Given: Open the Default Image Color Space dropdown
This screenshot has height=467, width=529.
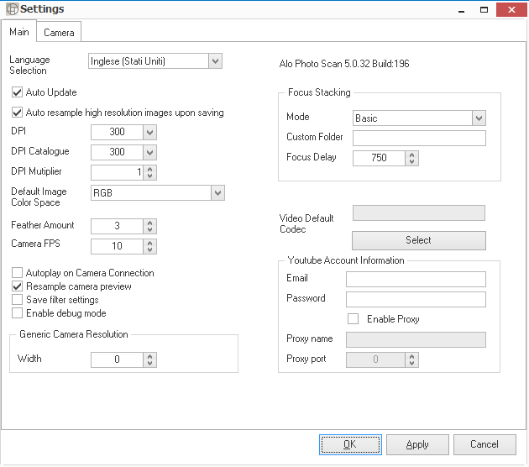Looking at the screenshot, I should coord(218,192).
